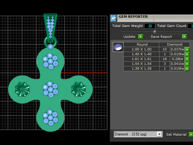Click the 0.28tw weight cell

(177, 59)
